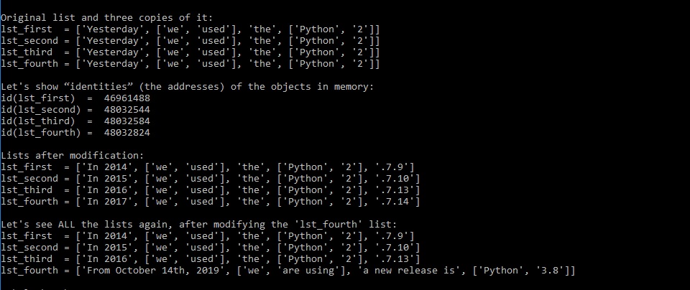
Task: Click the 'Let's show identities' heading line
Action: 187,87
